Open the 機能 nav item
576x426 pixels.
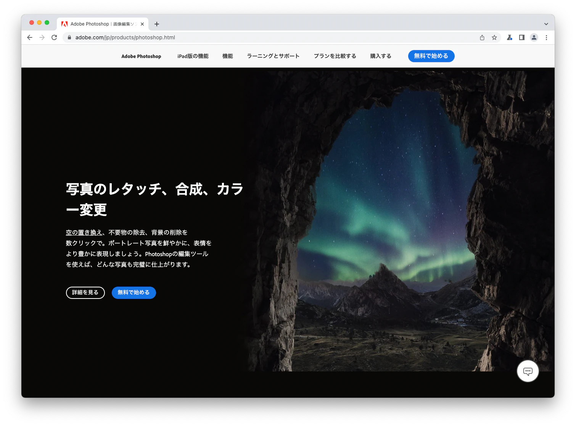click(228, 56)
